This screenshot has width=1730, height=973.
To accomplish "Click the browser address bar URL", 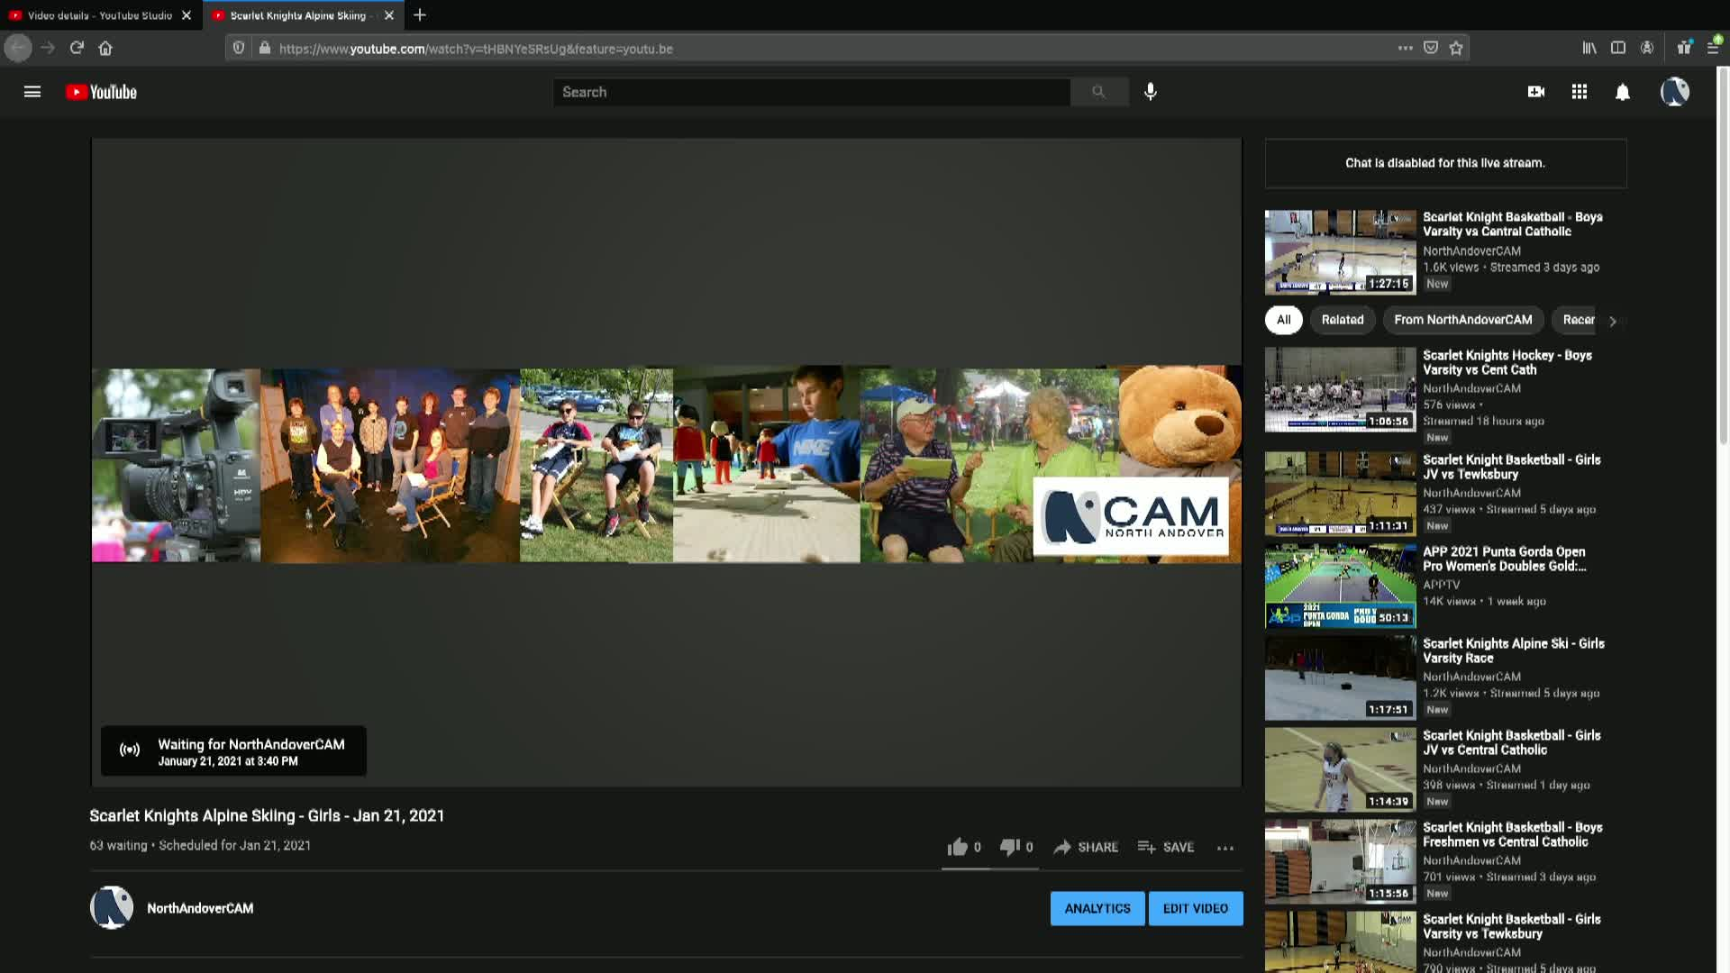I will coord(476,49).
